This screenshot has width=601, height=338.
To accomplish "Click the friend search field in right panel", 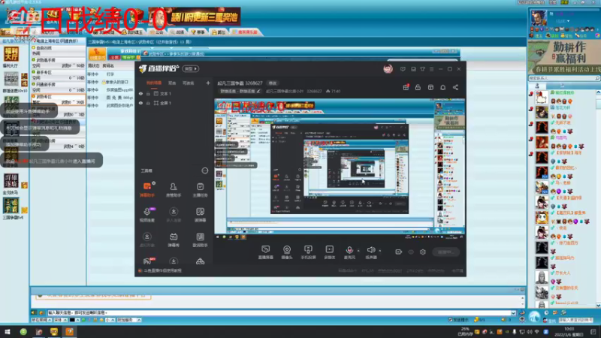I will (x=564, y=78).
